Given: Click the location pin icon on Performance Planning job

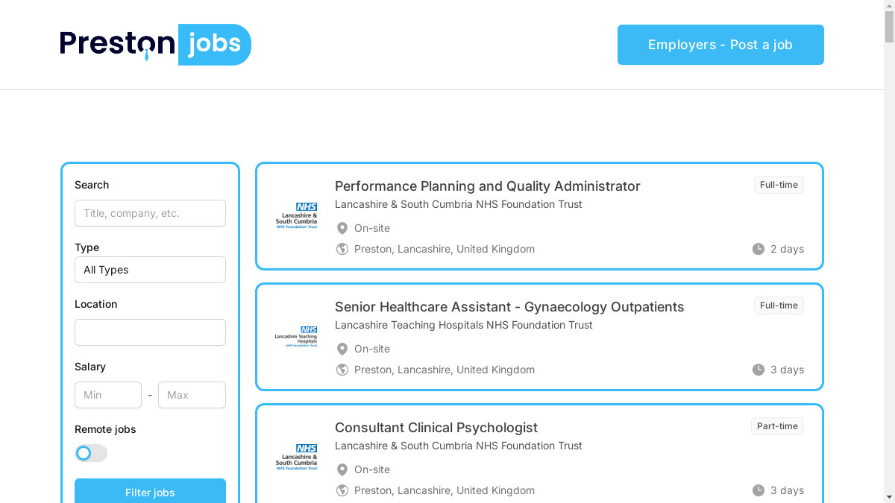Looking at the screenshot, I should tap(342, 228).
